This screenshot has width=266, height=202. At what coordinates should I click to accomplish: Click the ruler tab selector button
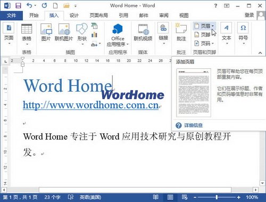click(6, 61)
